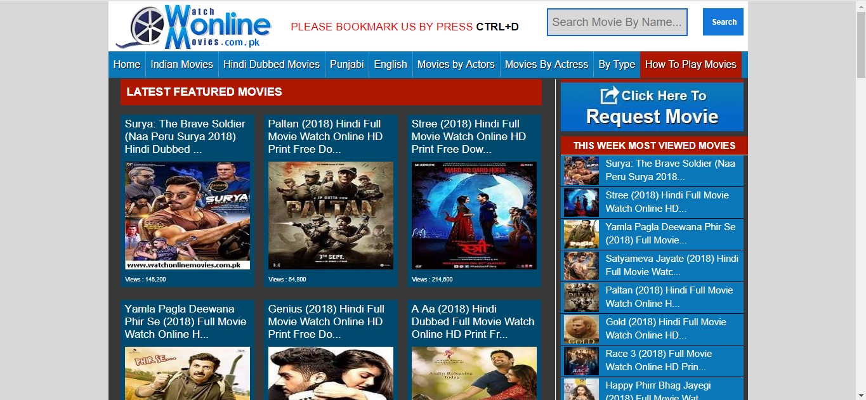Click the LATEST FEATURED MOVIES heading

click(x=204, y=92)
